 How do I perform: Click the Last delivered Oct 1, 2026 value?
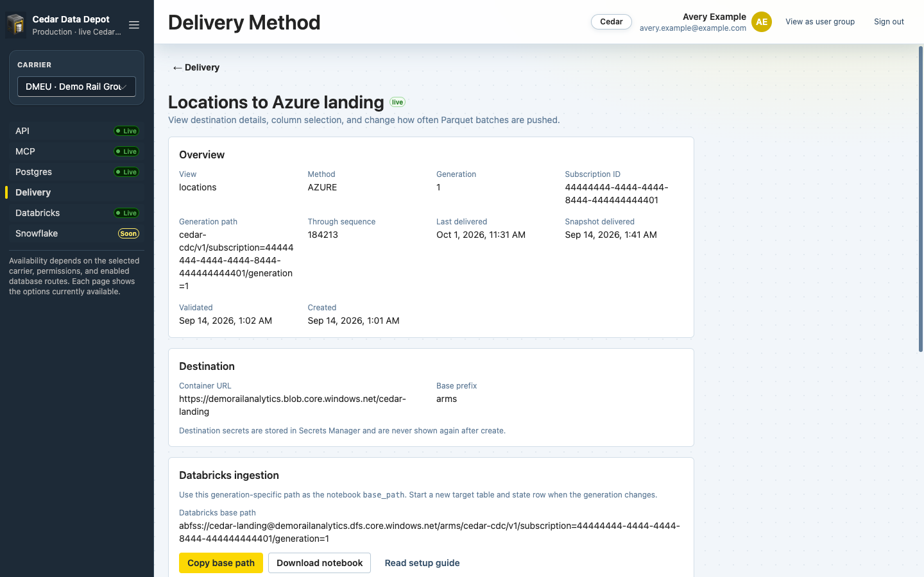(481, 235)
